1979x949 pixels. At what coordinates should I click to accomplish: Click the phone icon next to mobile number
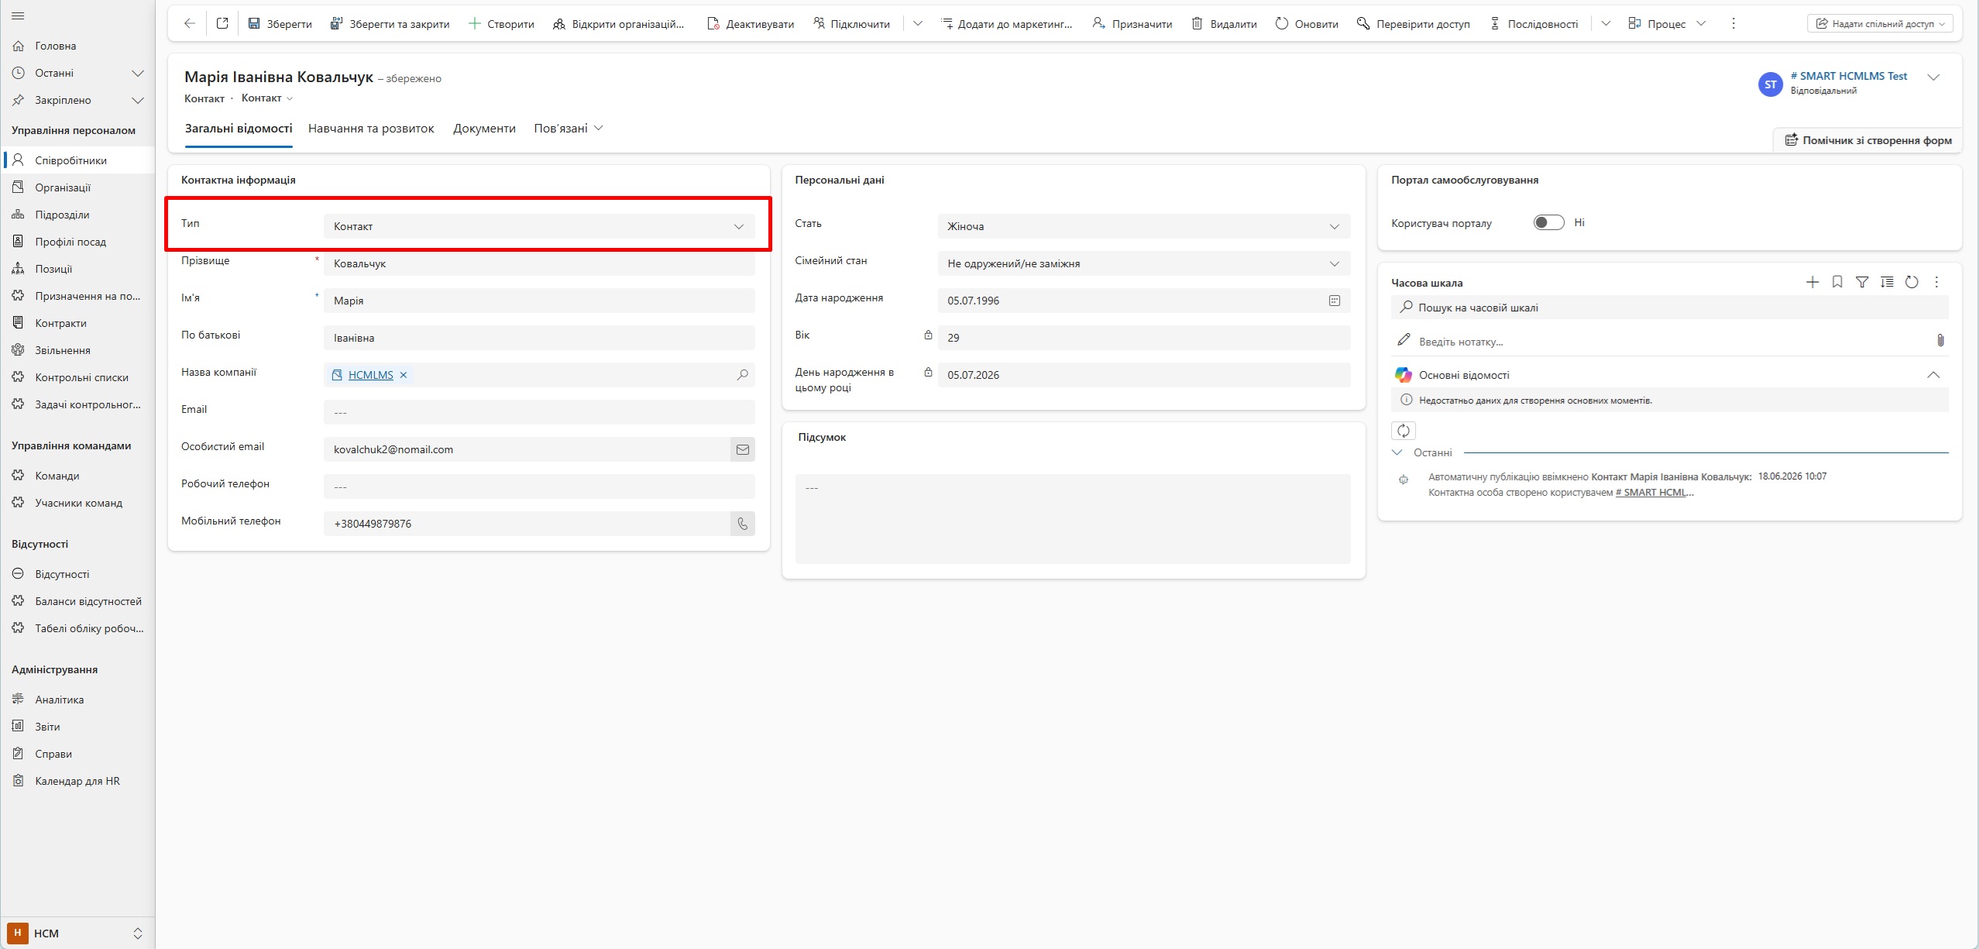(742, 524)
